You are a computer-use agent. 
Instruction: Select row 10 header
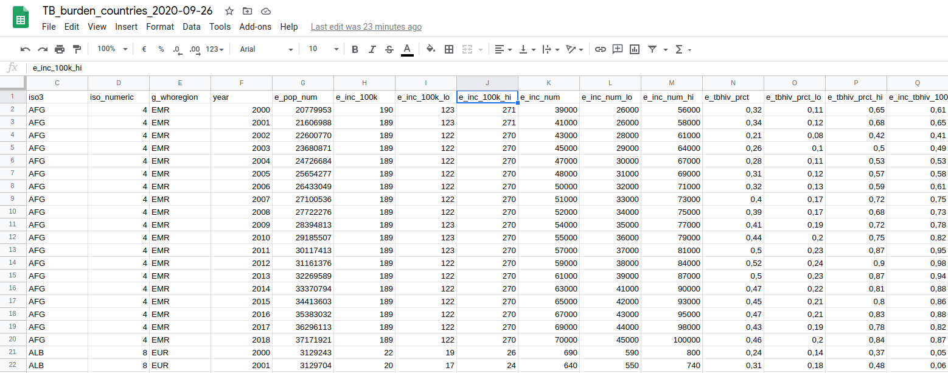tap(13, 212)
